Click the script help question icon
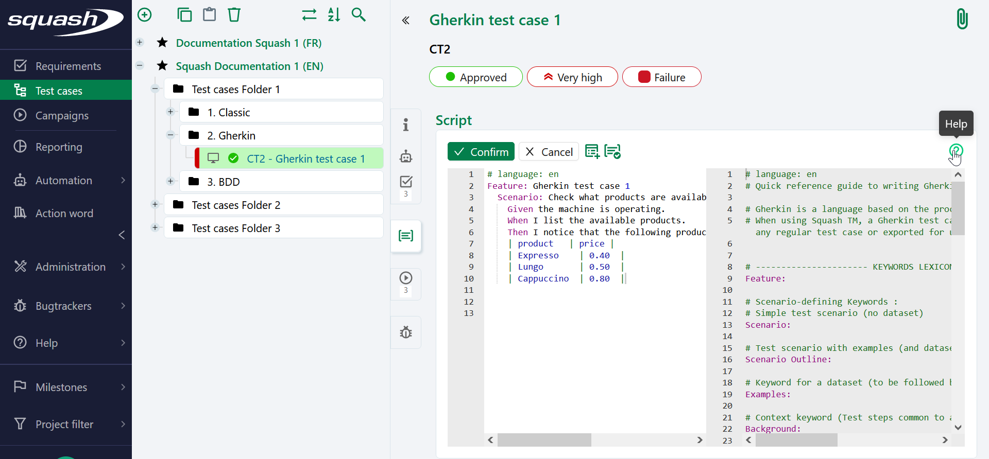The image size is (989, 459). click(956, 151)
